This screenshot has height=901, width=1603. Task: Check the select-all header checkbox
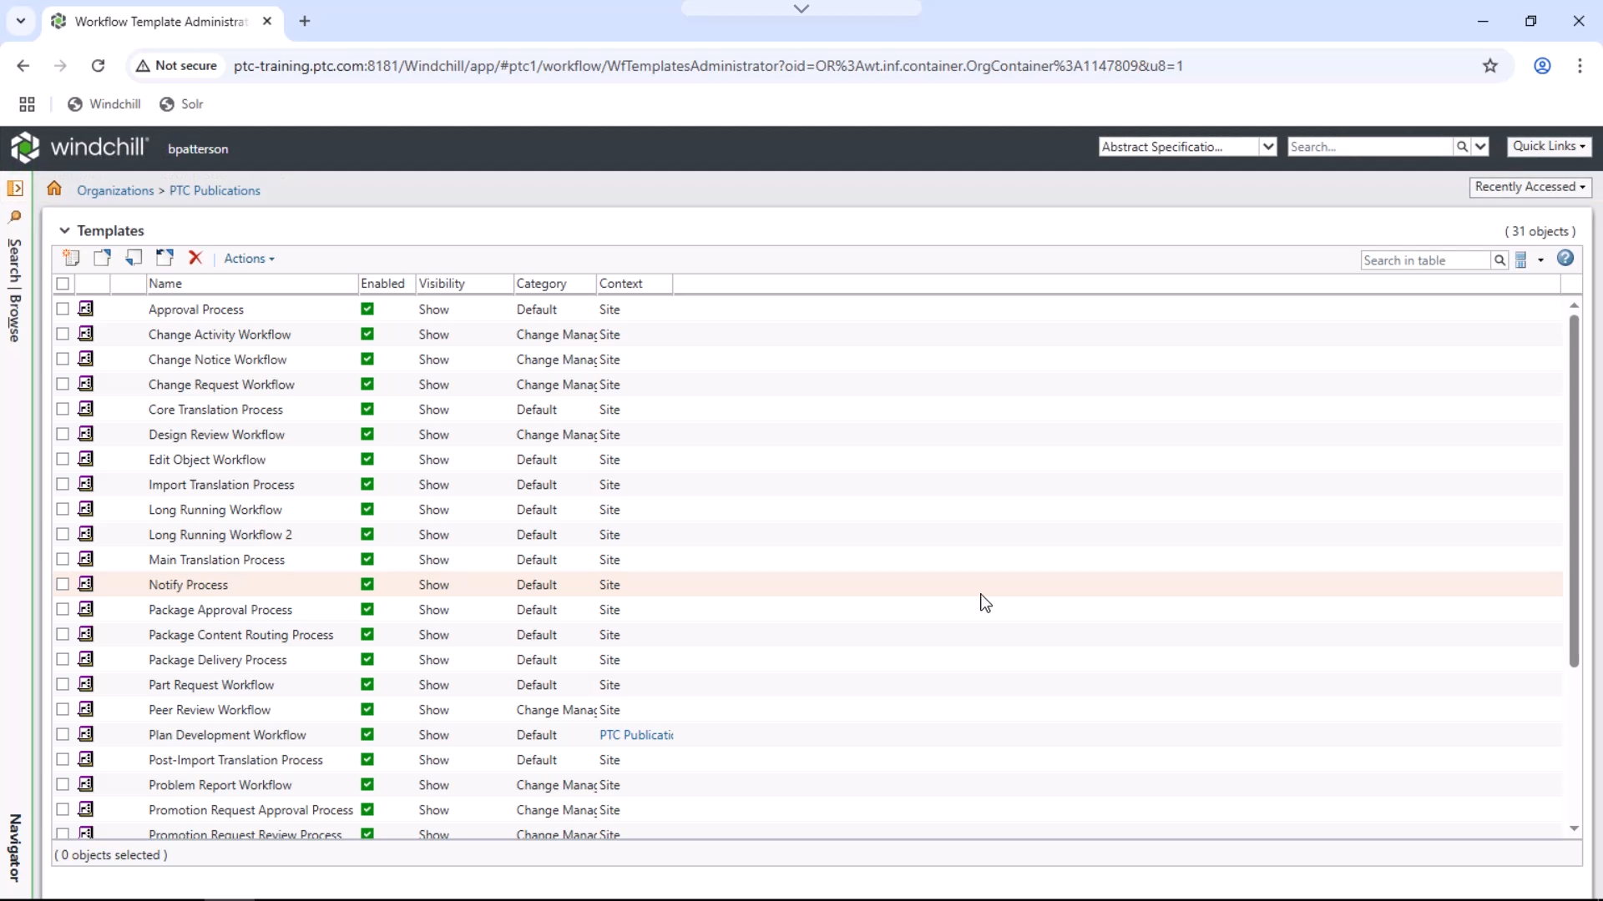click(63, 284)
